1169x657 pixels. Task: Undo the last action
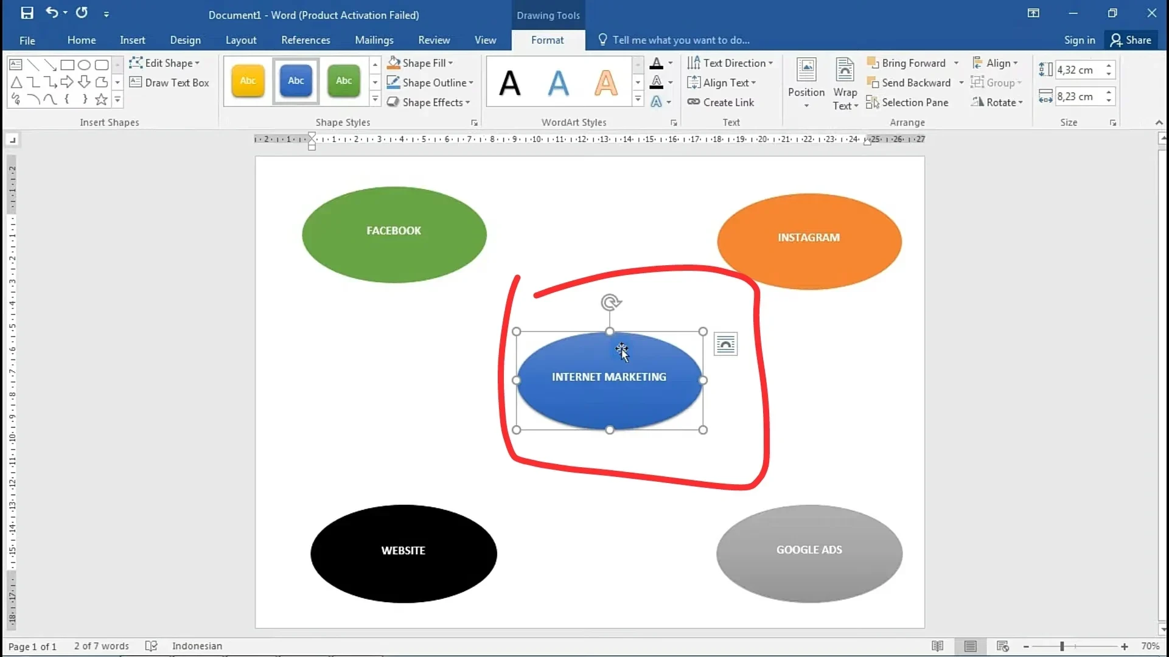52,13
